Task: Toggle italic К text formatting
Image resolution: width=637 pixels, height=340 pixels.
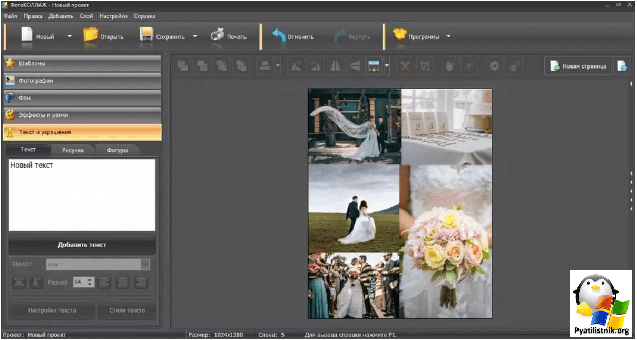Action: coord(36,282)
